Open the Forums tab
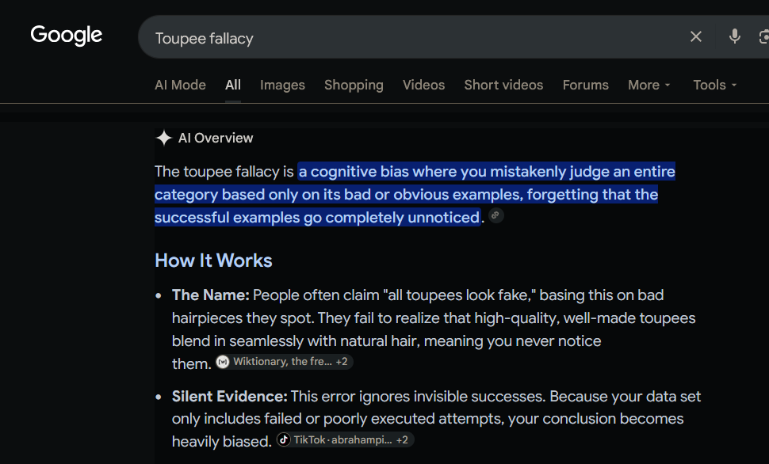This screenshot has width=769, height=464. [x=586, y=86]
